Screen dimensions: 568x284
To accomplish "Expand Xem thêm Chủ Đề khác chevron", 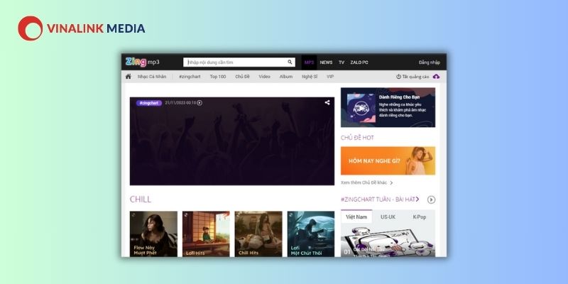I will pos(391,183).
